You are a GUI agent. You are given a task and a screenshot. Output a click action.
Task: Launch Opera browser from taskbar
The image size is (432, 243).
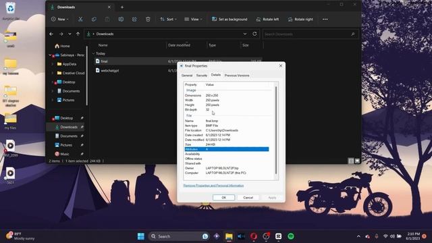[x=254, y=236]
